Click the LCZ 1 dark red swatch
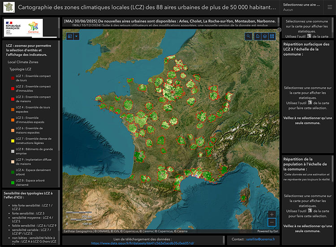The height and width of the screenshot is (247, 336). pos(12,78)
